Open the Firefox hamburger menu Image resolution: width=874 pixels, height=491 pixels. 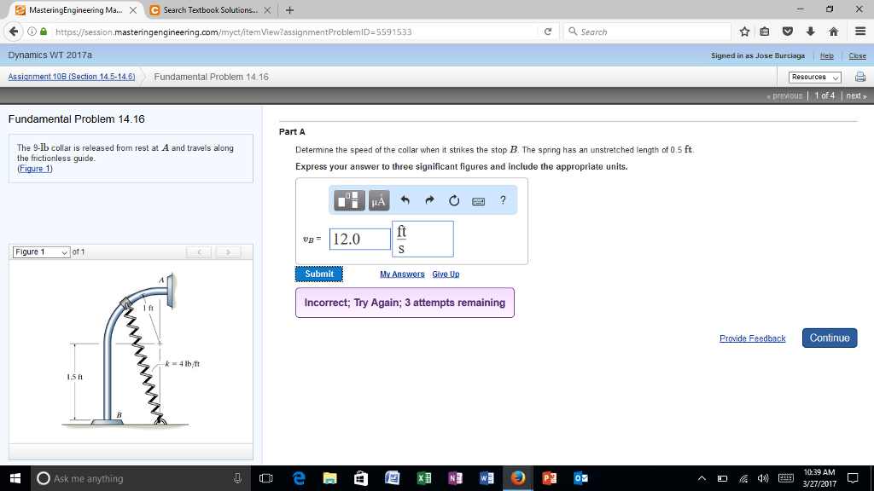pyautogui.click(x=861, y=32)
